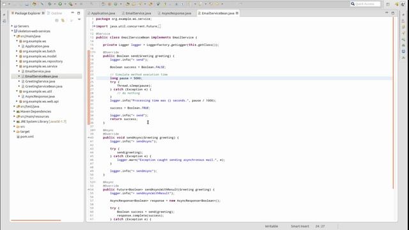Click the Smart Insert status entry
409x230 pixels.
click(x=300, y=226)
